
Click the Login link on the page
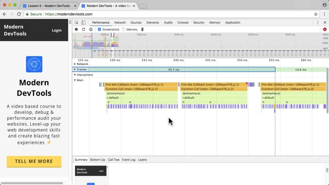coord(57,30)
